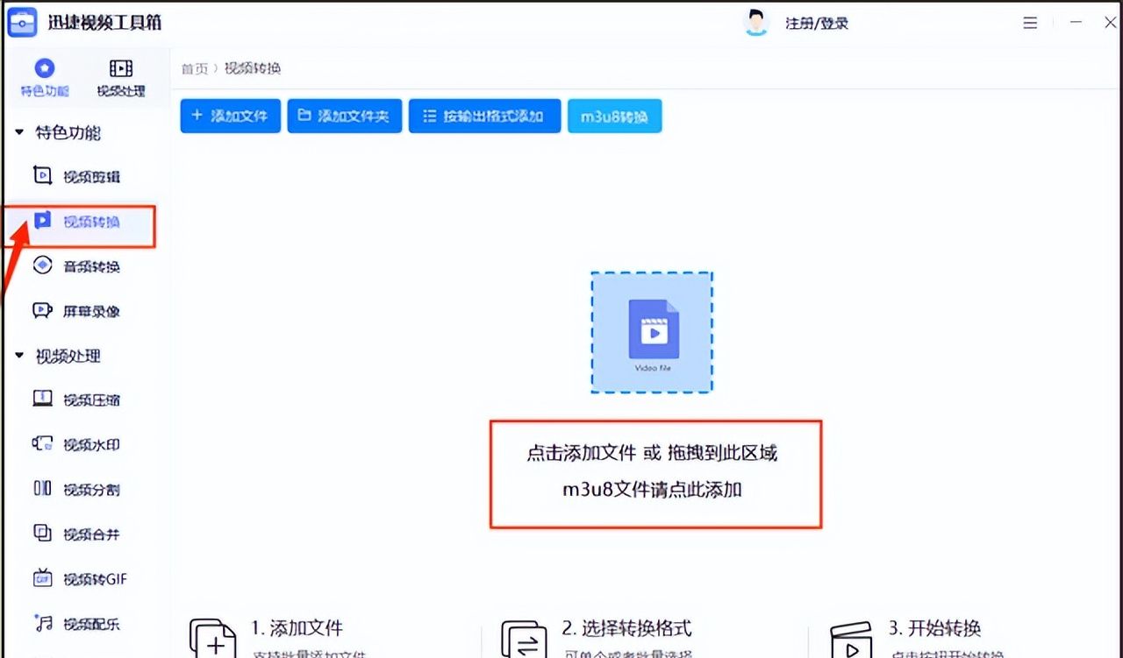1123x658 pixels.
Task: Open 视频分割 in the sidebar
Action: pos(77,490)
